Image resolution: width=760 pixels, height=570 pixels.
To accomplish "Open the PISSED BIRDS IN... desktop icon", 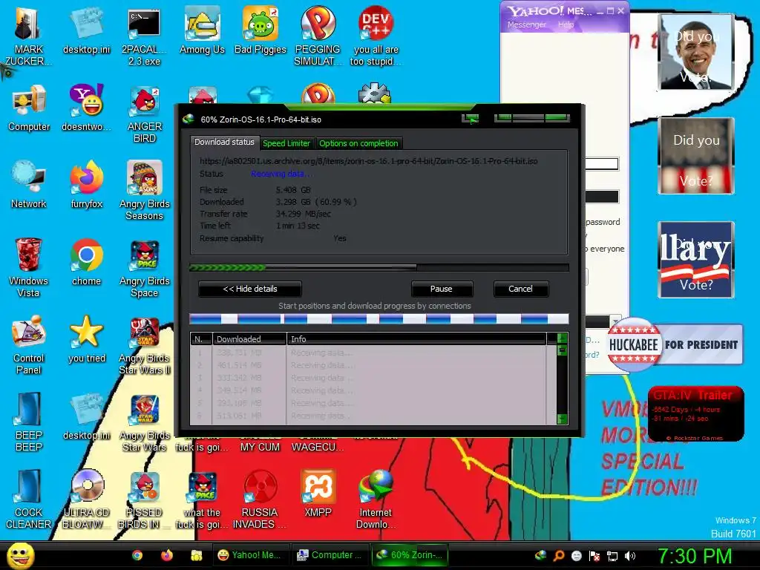I will coord(144,499).
